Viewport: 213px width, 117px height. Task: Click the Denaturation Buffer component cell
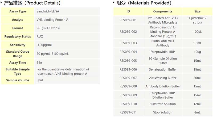(x=163, y=69)
